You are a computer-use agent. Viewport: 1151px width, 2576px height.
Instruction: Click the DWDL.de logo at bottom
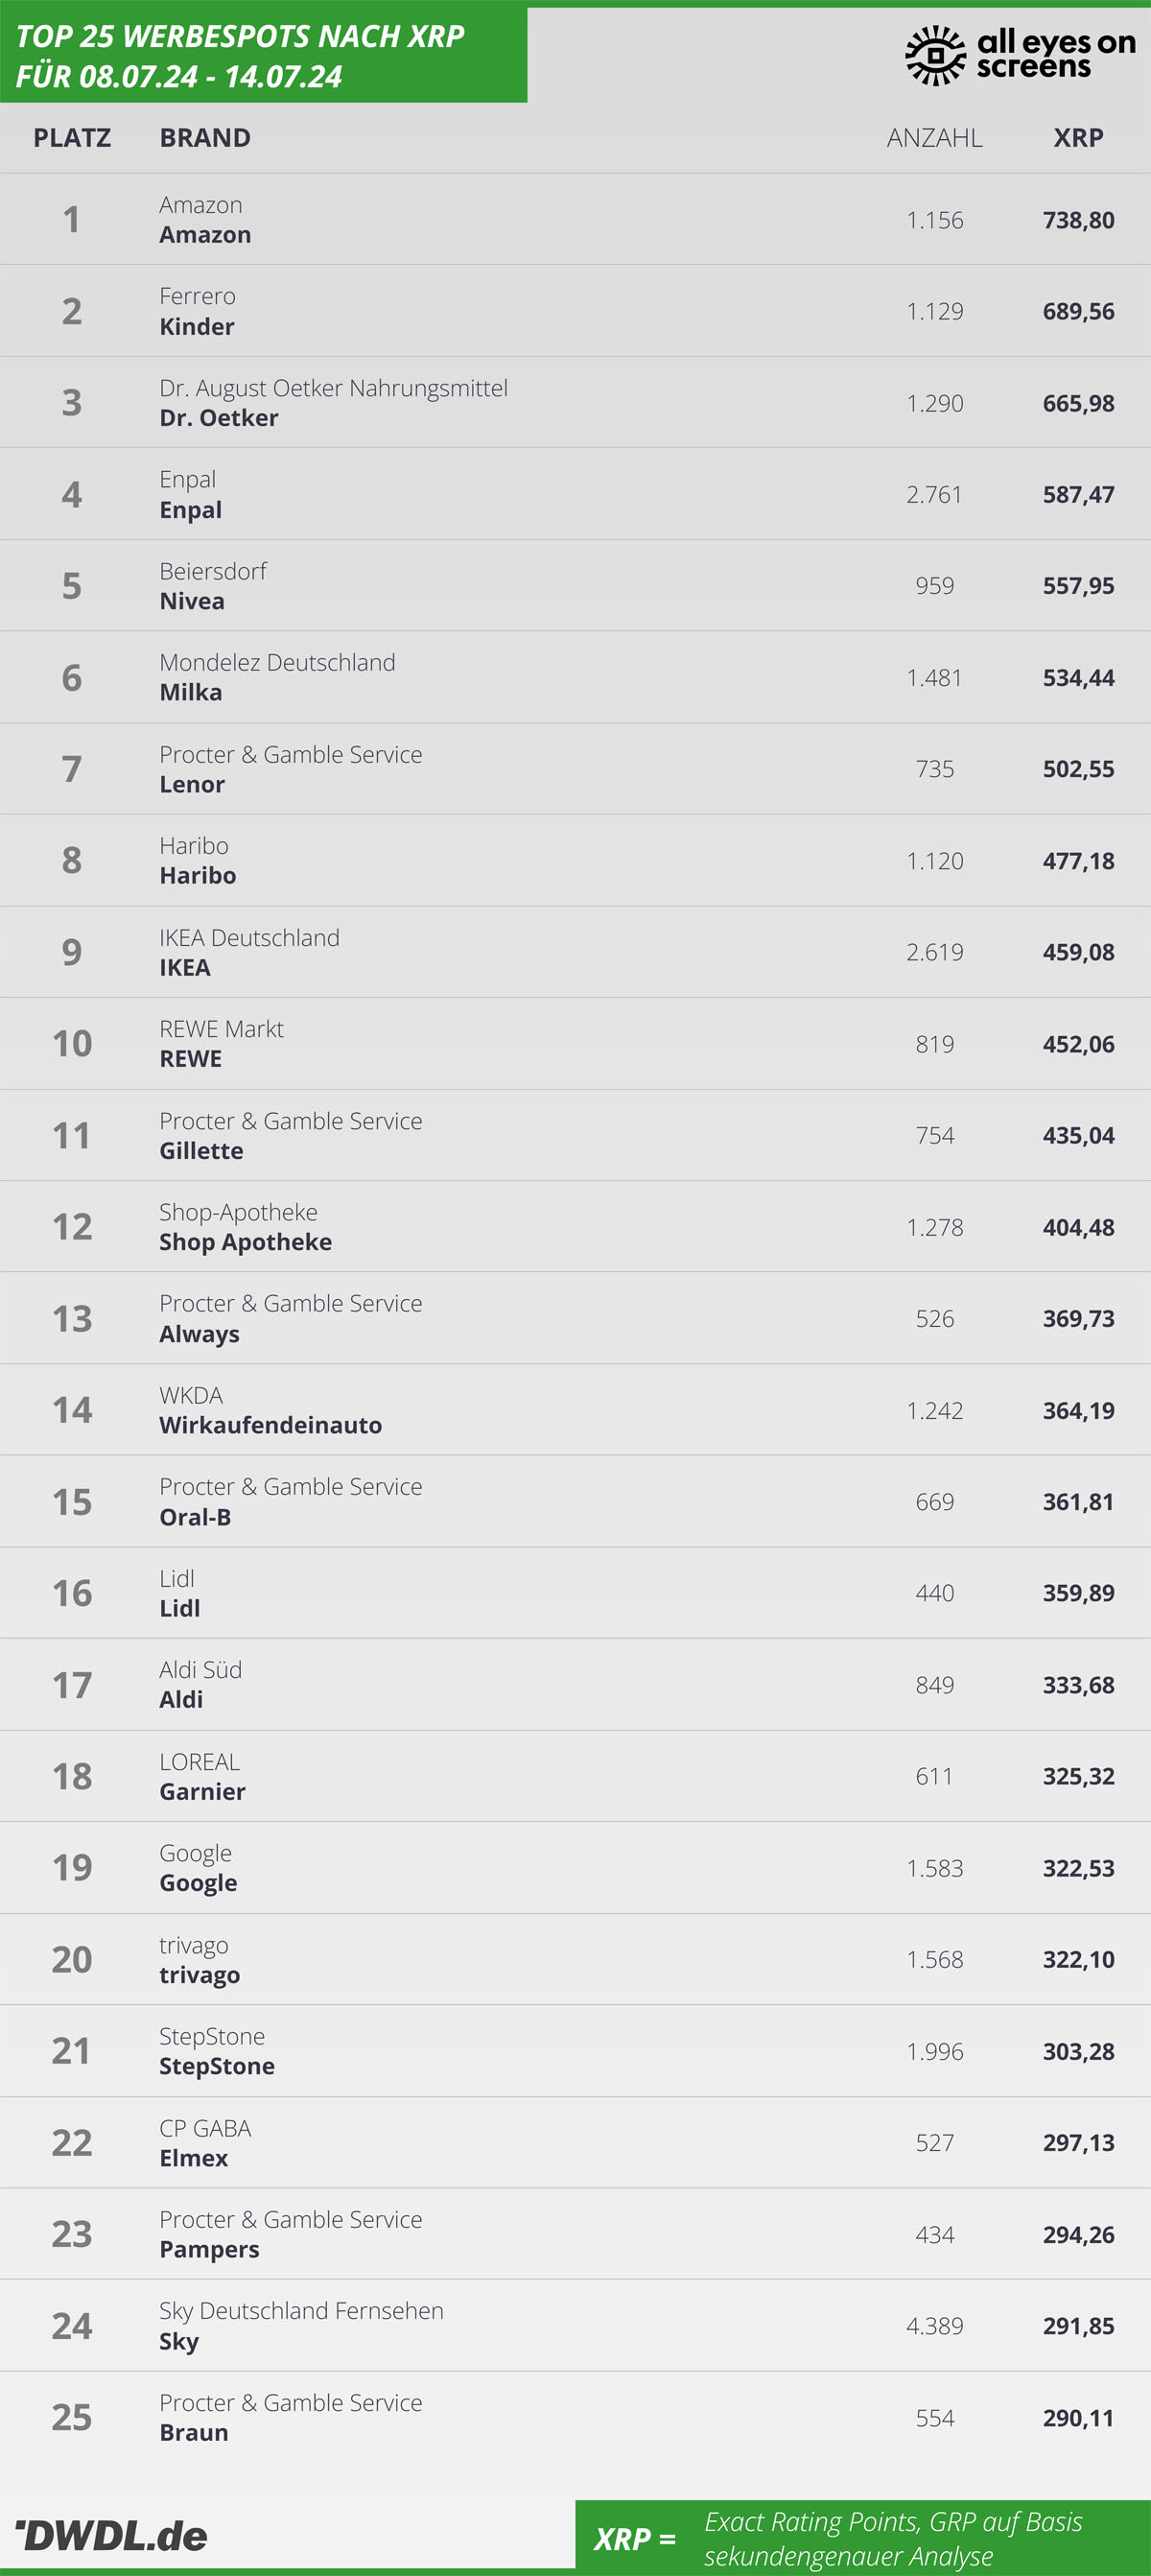coord(112,2535)
